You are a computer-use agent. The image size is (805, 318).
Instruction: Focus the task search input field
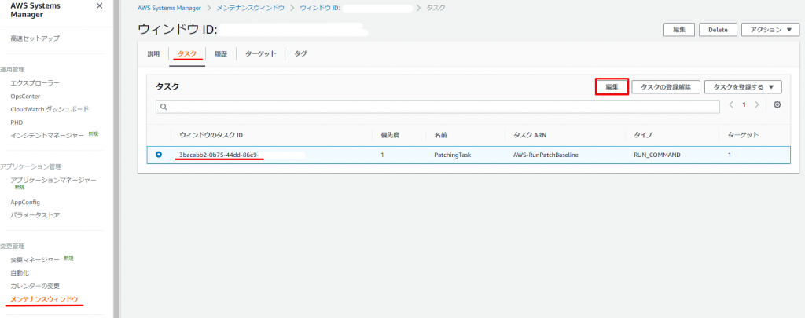pos(437,107)
